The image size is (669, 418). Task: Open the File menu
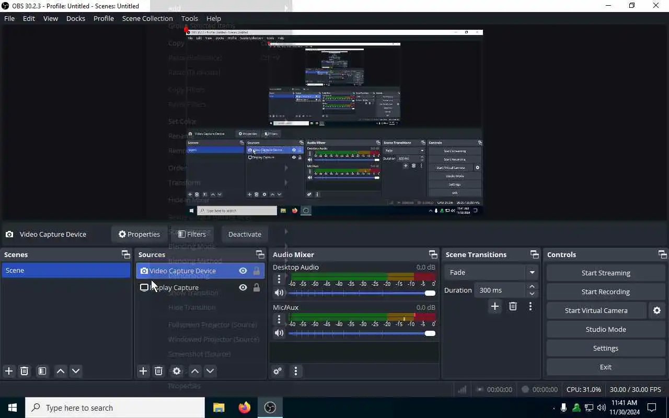(9, 18)
